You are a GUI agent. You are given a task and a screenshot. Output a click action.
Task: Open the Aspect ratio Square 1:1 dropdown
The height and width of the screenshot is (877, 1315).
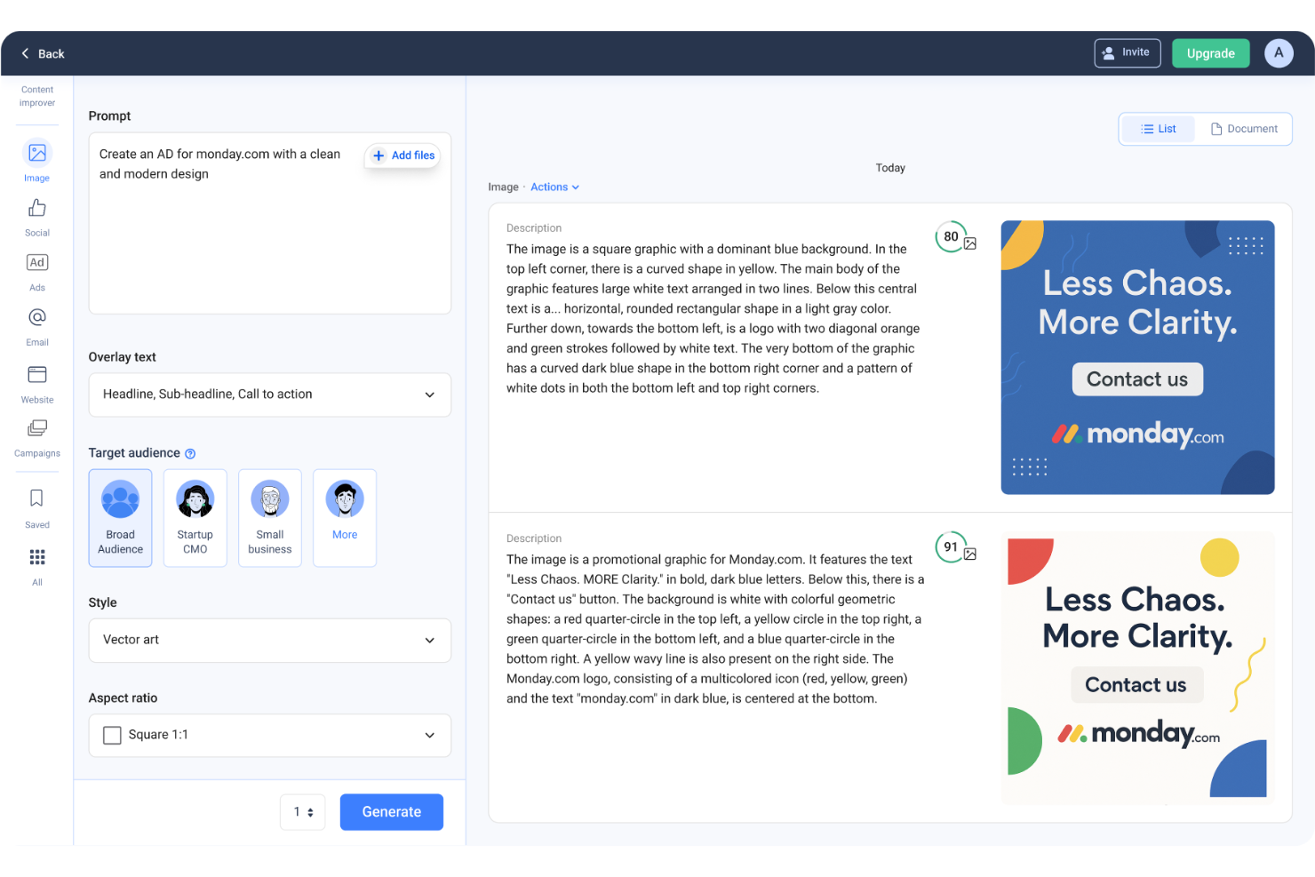click(x=270, y=735)
